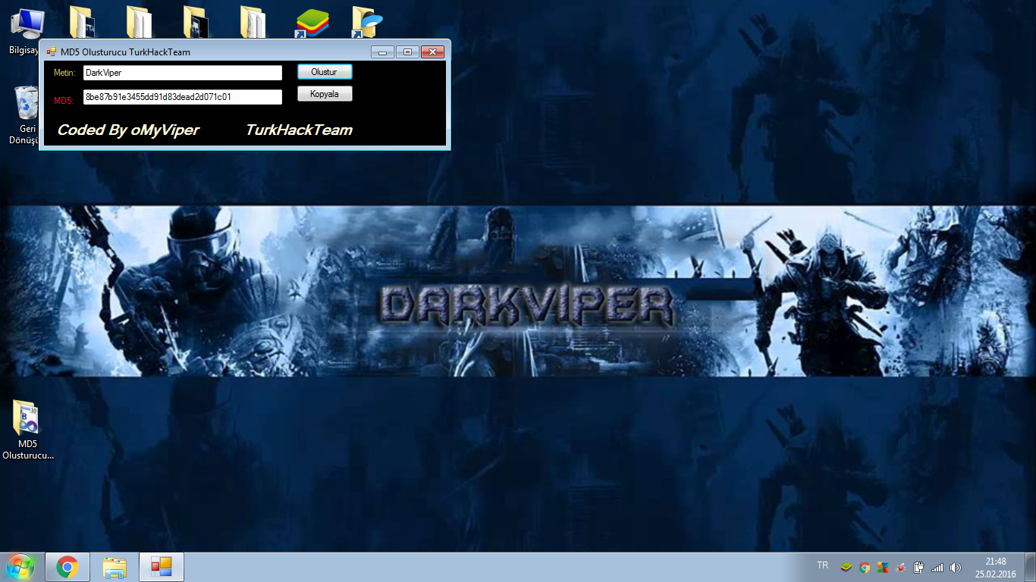Image resolution: width=1036 pixels, height=582 pixels.
Task: Click the network signal bars tray icon
Action: click(x=937, y=567)
